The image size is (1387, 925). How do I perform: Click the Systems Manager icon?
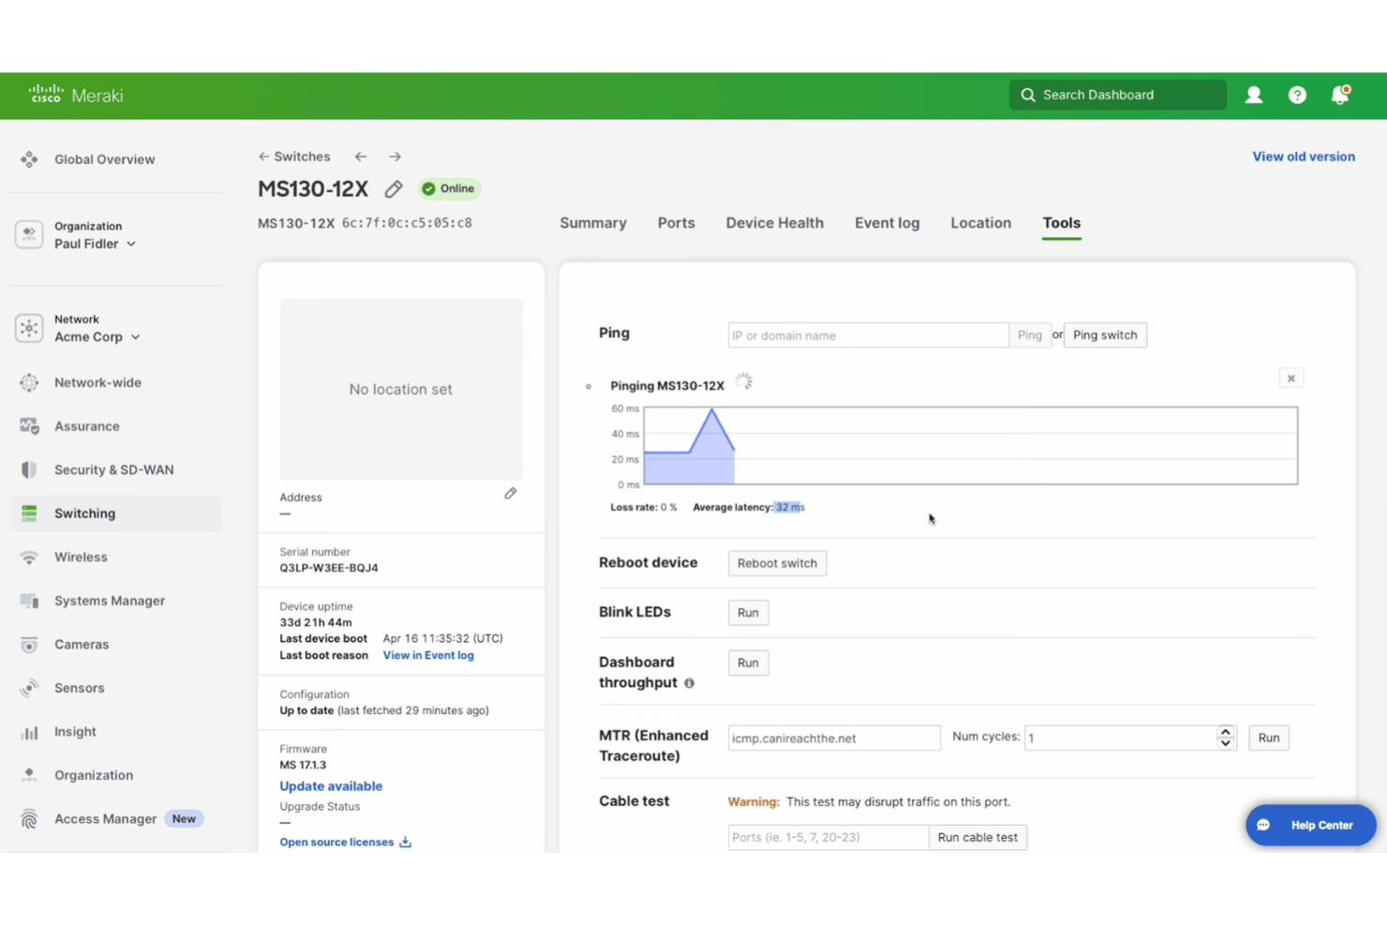point(29,601)
